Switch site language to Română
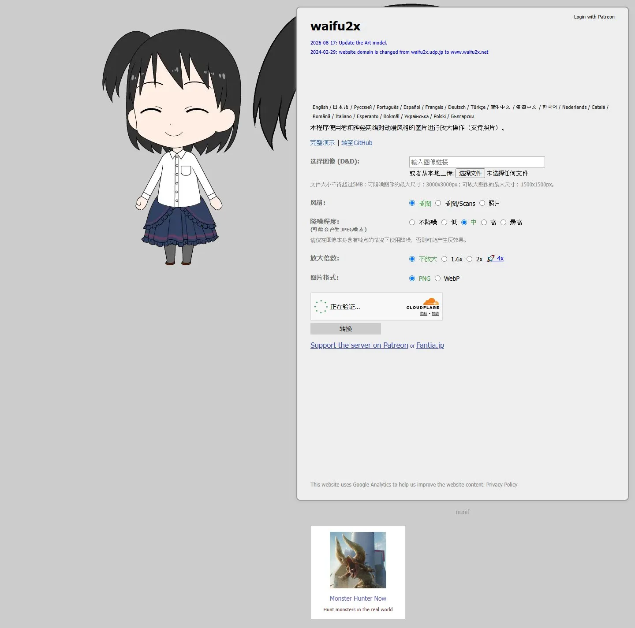This screenshot has width=635, height=628. pyautogui.click(x=321, y=116)
